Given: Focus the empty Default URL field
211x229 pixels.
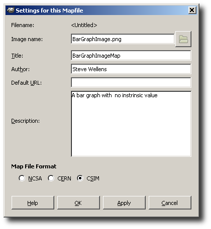Looking at the screenshot, I should 131,83.
